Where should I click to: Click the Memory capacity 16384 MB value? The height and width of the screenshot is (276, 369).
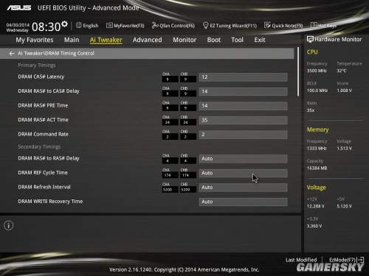[317, 169]
